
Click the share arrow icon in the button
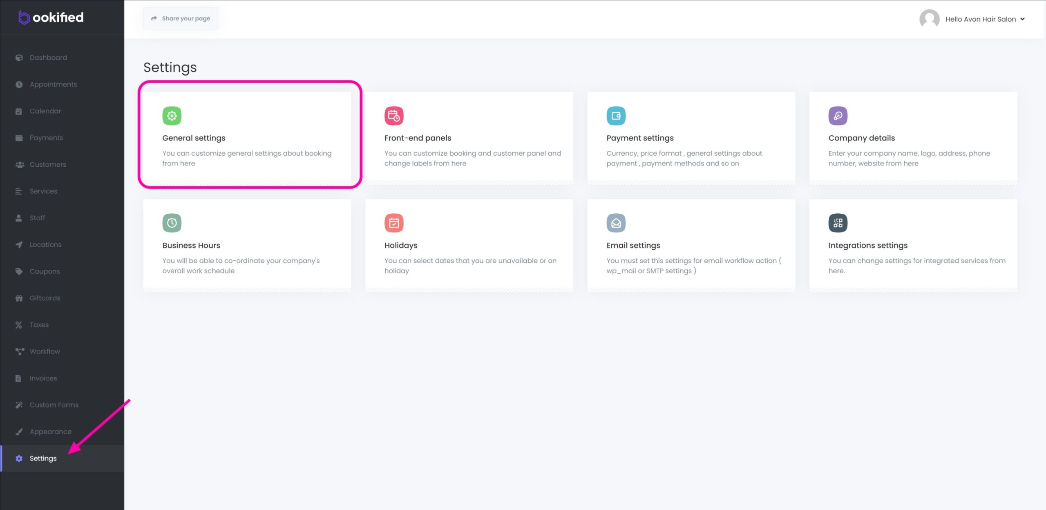[154, 18]
